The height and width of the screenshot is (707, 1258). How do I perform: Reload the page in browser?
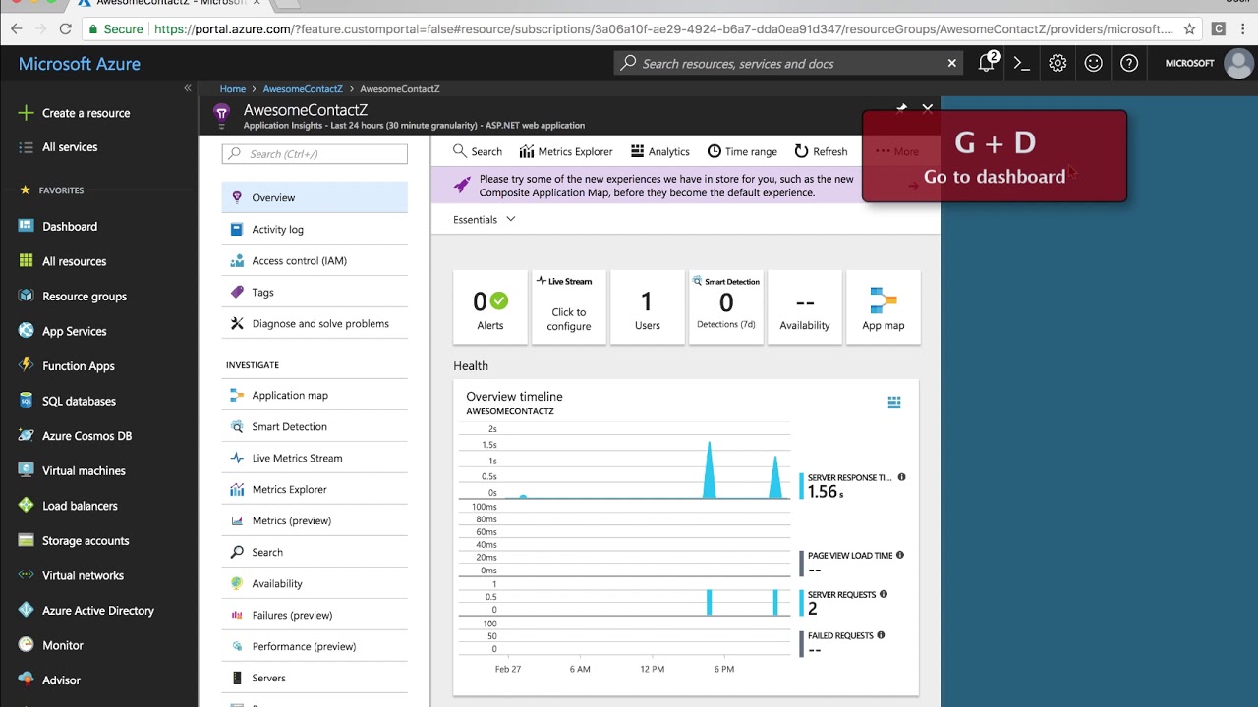click(66, 29)
